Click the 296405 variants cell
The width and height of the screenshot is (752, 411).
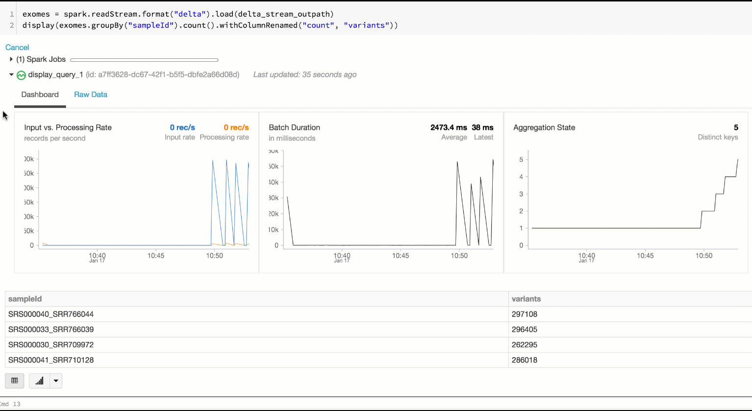[x=525, y=329]
